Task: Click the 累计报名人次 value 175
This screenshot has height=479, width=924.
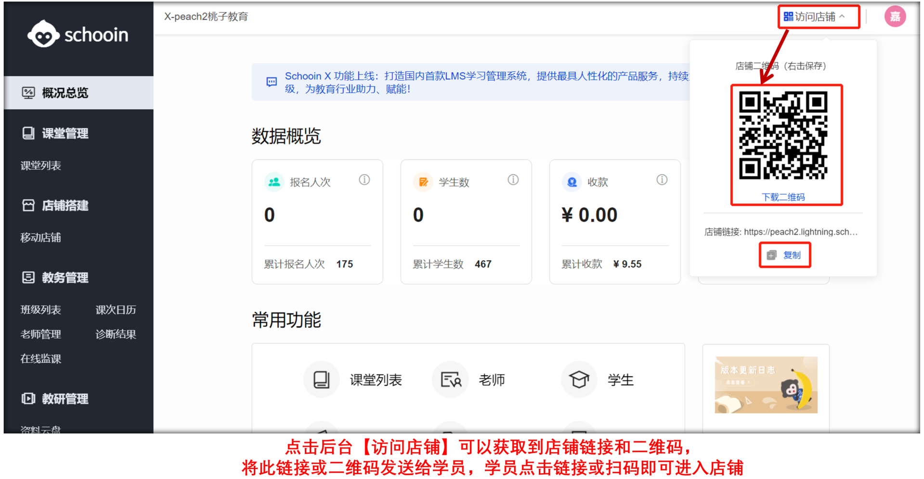Action: click(x=345, y=264)
